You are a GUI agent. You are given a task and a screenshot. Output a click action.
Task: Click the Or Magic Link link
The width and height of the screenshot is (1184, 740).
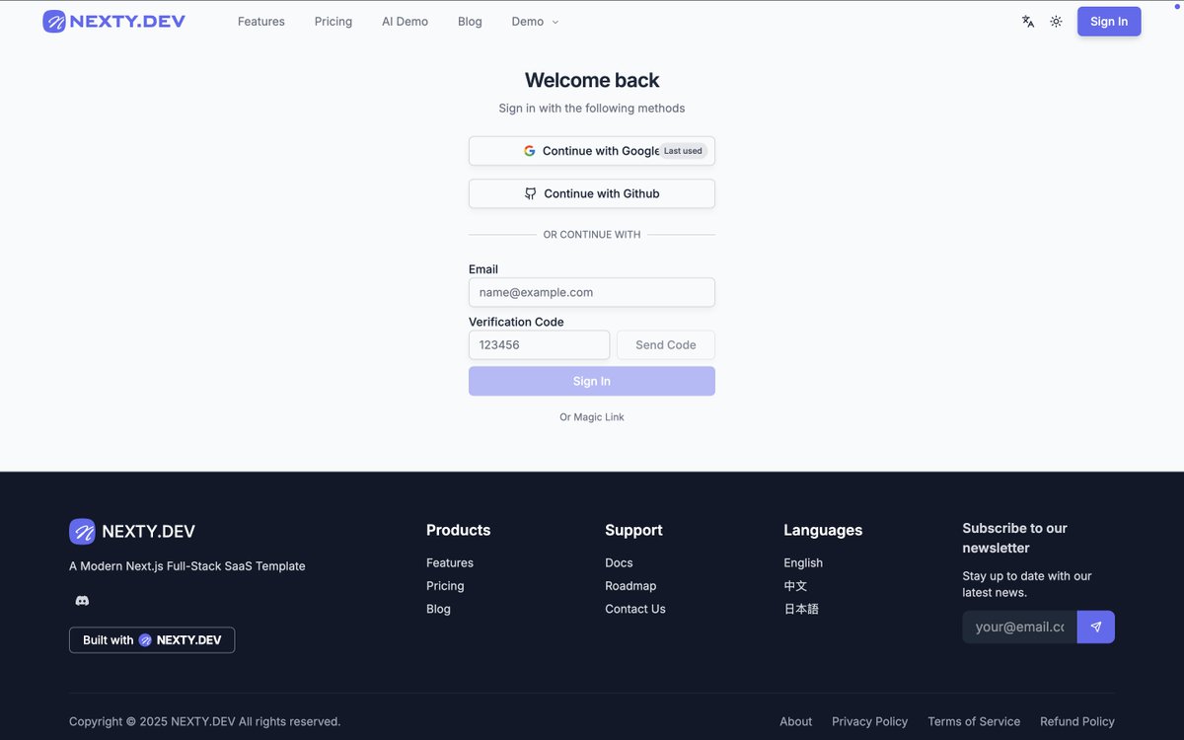tap(592, 417)
